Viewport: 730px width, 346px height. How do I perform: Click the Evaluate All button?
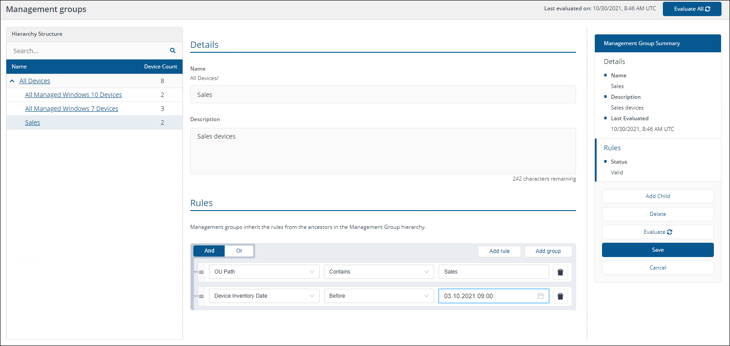692,9
